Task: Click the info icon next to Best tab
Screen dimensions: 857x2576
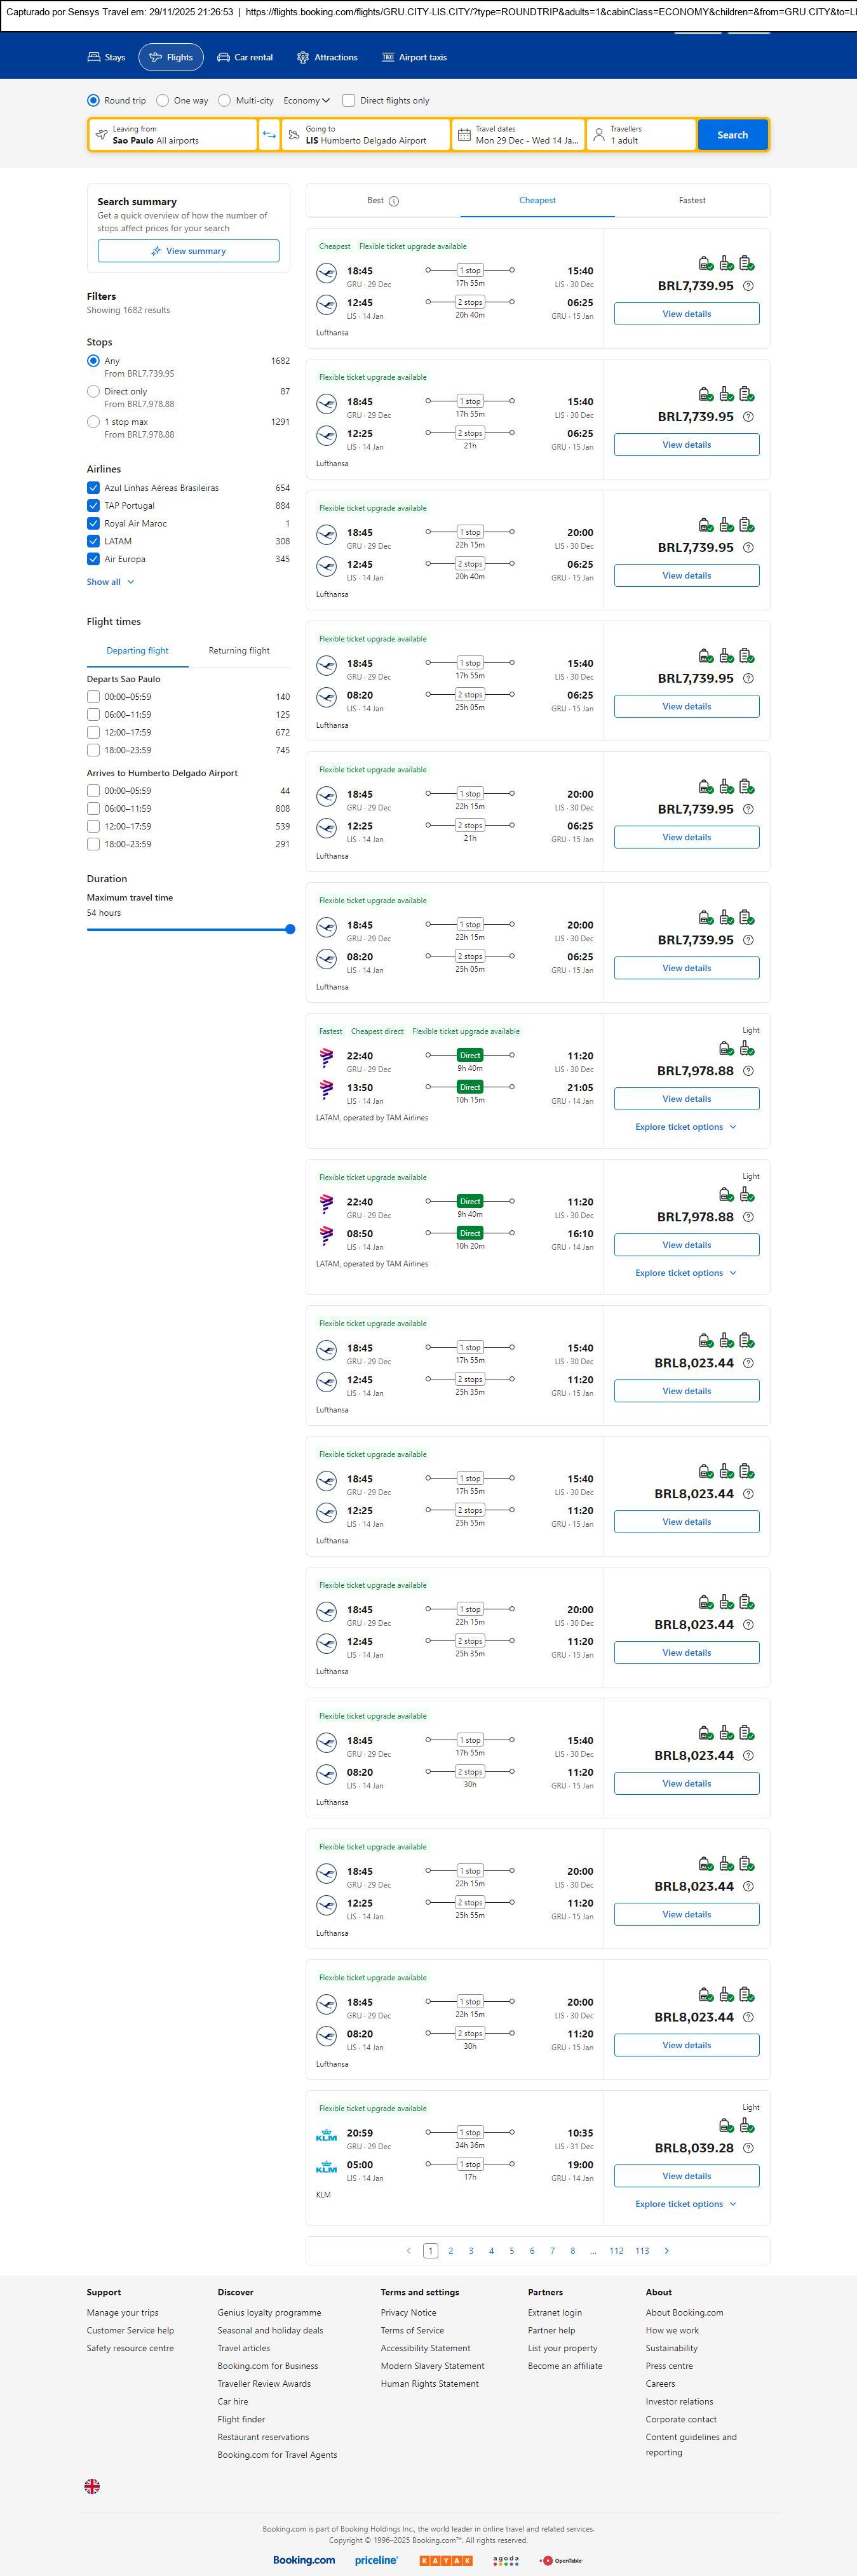Action: (394, 201)
